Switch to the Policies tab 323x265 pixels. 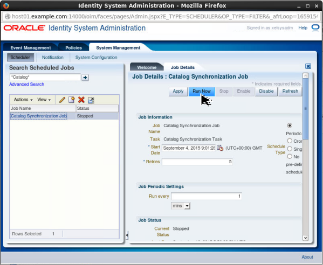[73, 48]
